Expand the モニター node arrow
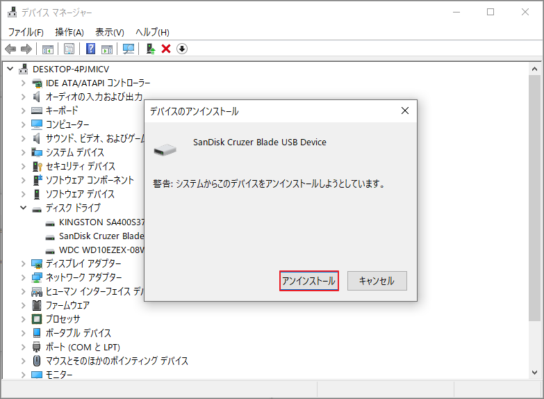The image size is (544, 399). tap(23, 375)
